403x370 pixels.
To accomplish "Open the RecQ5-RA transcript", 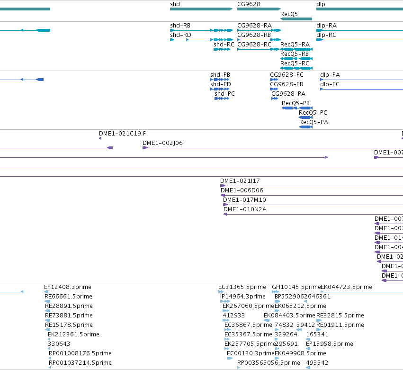I will [296, 49].
